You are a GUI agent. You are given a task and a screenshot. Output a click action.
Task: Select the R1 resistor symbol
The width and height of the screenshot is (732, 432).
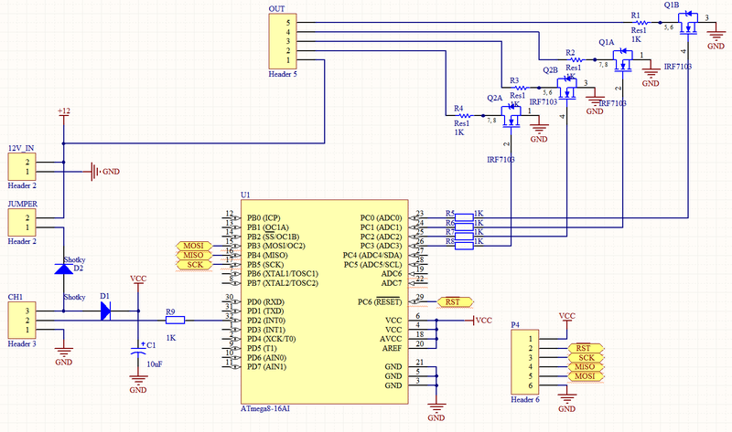pos(642,22)
